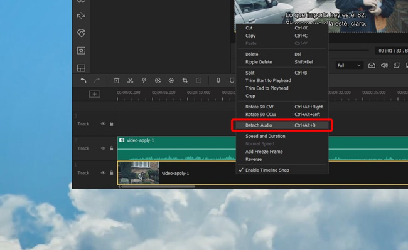Screen dimensions: 408x250
Task: Toggle visibility eye of Track 2
Action: click(x=103, y=148)
